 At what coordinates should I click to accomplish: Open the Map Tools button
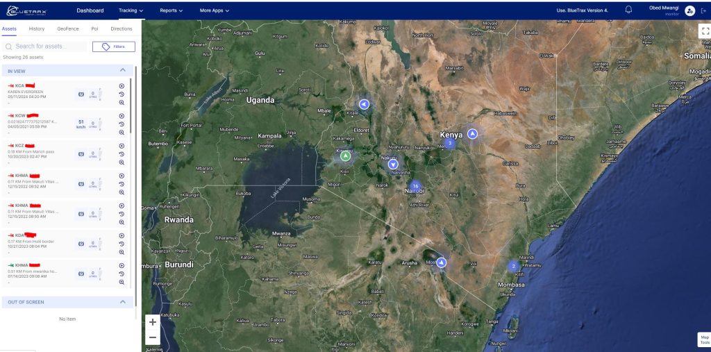tap(704, 340)
